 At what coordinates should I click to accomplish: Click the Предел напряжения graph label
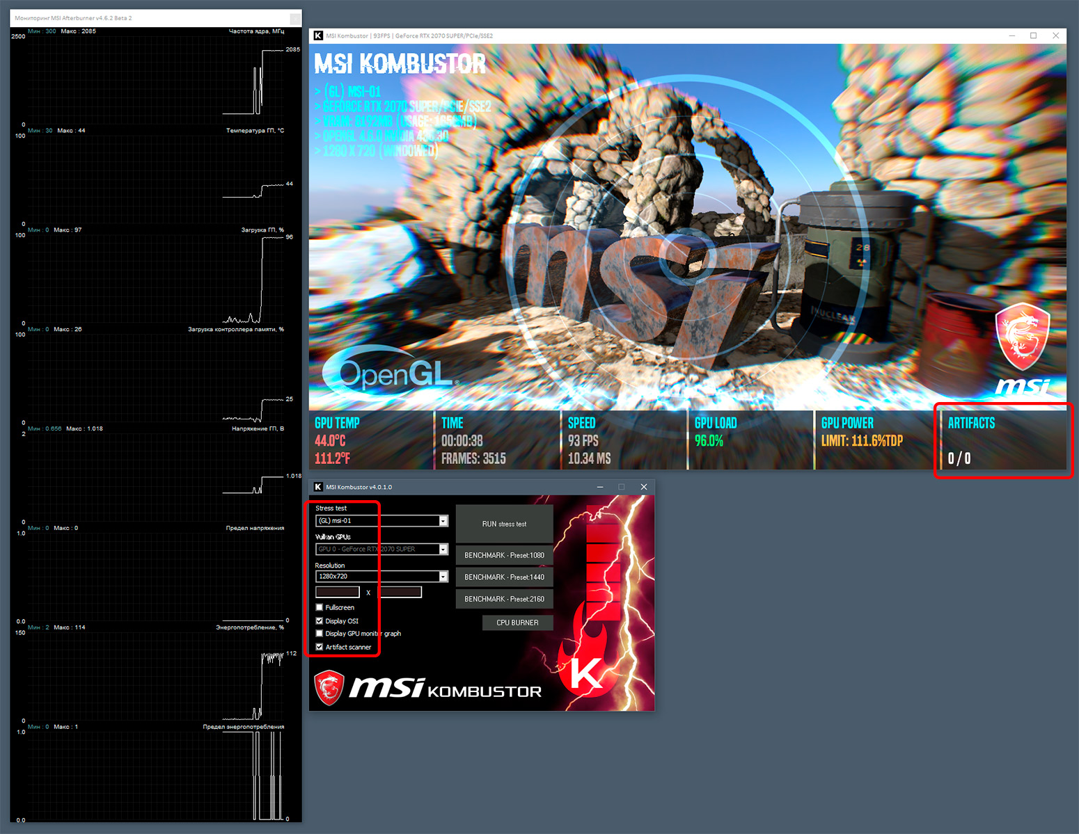point(255,529)
